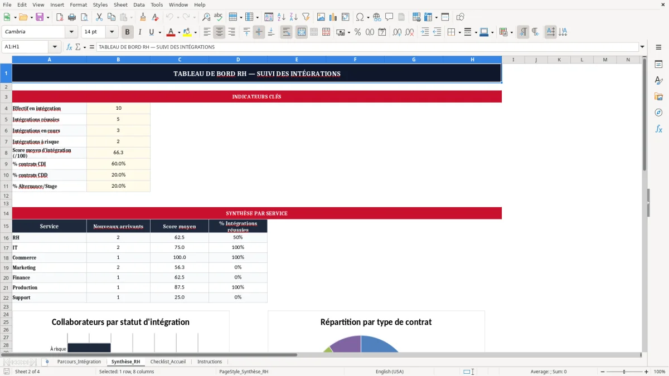The width and height of the screenshot is (669, 376).
Task: Insert image from toolbar
Action: (x=321, y=17)
